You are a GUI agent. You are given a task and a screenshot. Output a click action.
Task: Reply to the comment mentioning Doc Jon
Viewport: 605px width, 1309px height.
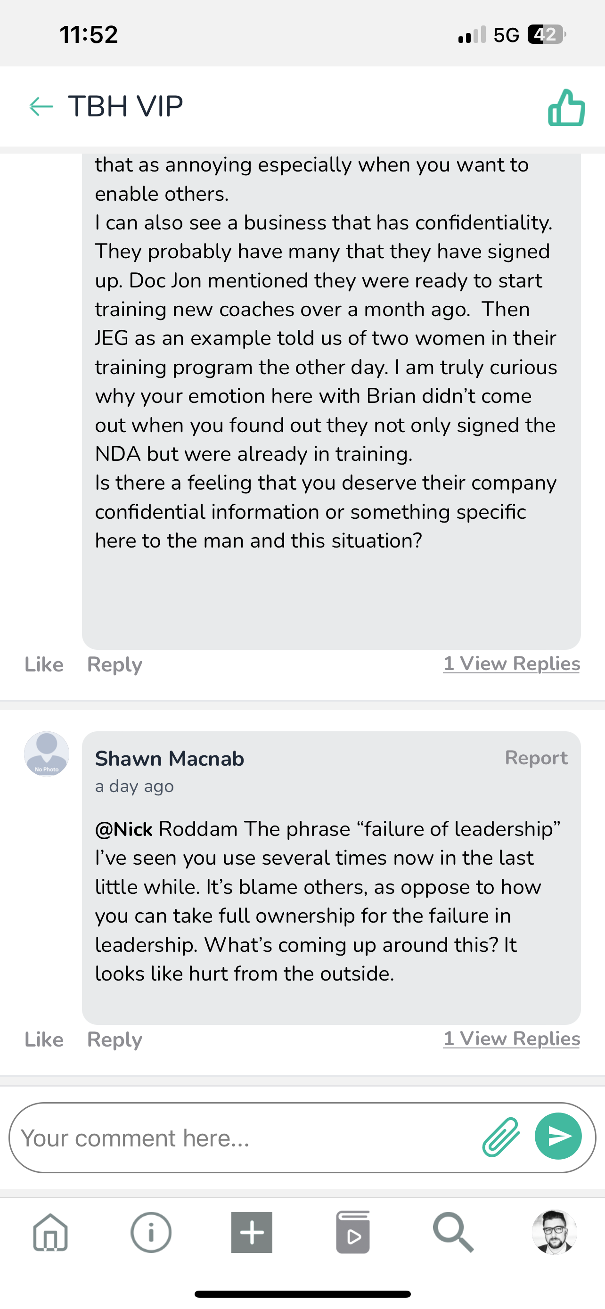click(x=115, y=665)
